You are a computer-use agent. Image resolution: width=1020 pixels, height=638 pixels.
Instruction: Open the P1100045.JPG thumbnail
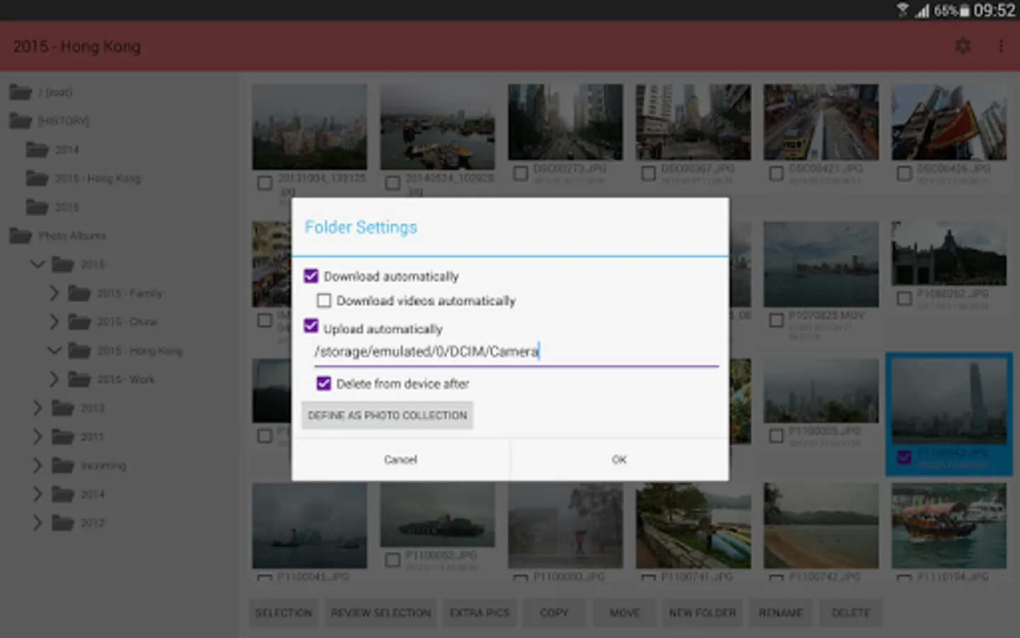(310, 525)
